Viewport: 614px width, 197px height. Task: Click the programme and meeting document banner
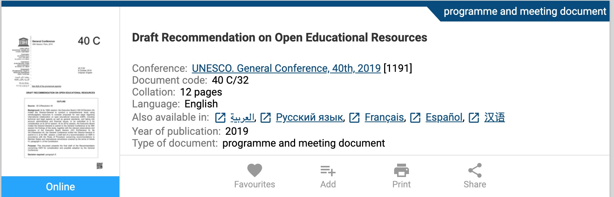(x=524, y=11)
